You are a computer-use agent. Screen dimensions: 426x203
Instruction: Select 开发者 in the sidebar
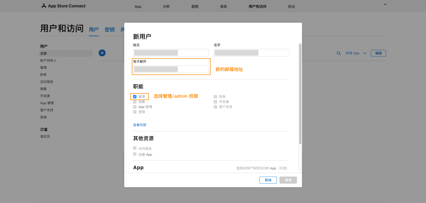pos(45,96)
